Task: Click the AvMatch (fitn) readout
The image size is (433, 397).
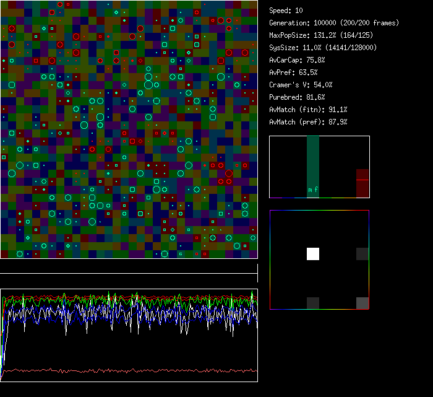Action: point(308,110)
